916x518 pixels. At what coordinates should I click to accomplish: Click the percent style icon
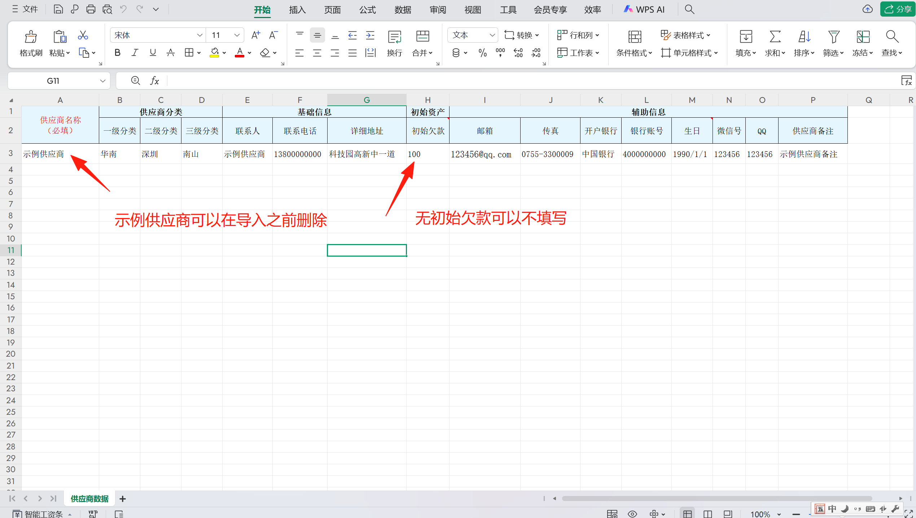click(482, 53)
